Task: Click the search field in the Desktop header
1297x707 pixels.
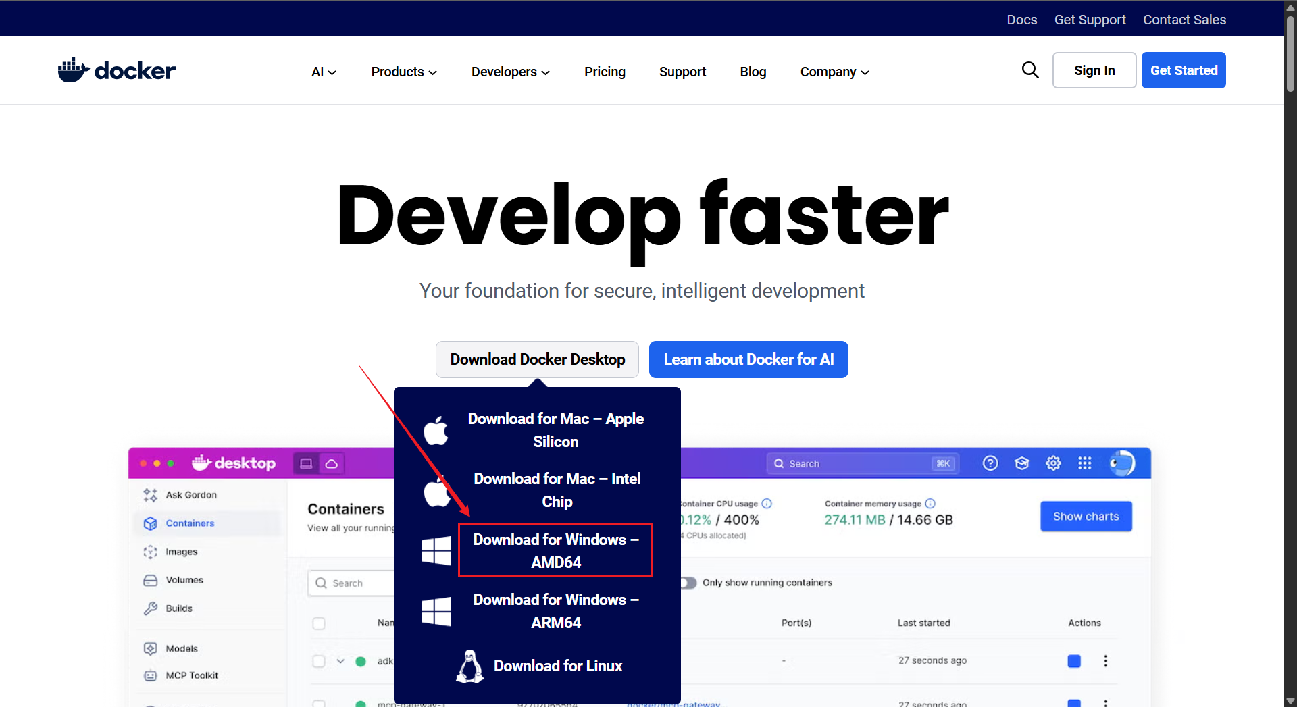Action: pos(863,463)
